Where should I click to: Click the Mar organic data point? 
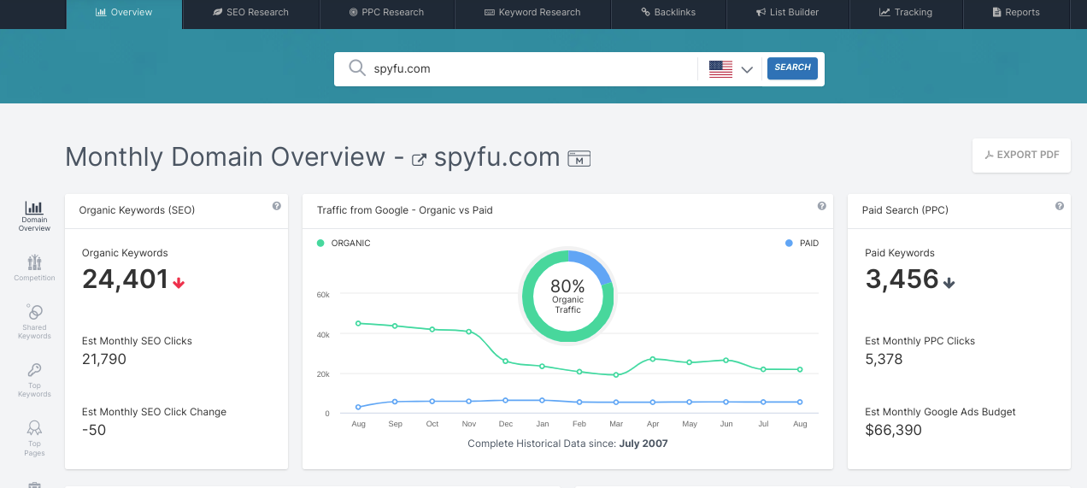click(x=615, y=374)
